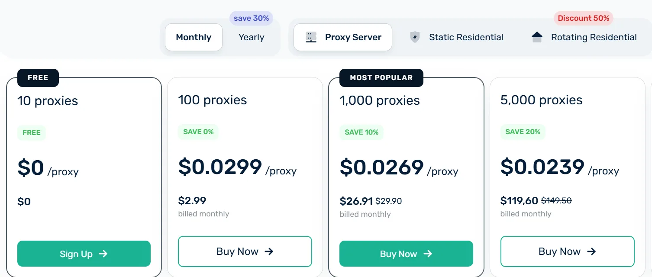Click the arrow on 5,000 proxies Buy Now
Screen dimensions: 652x277
pos(591,251)
